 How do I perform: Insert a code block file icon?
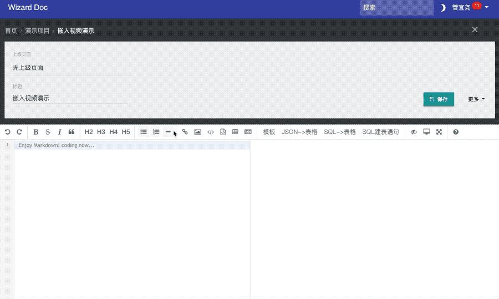[223, 132]
